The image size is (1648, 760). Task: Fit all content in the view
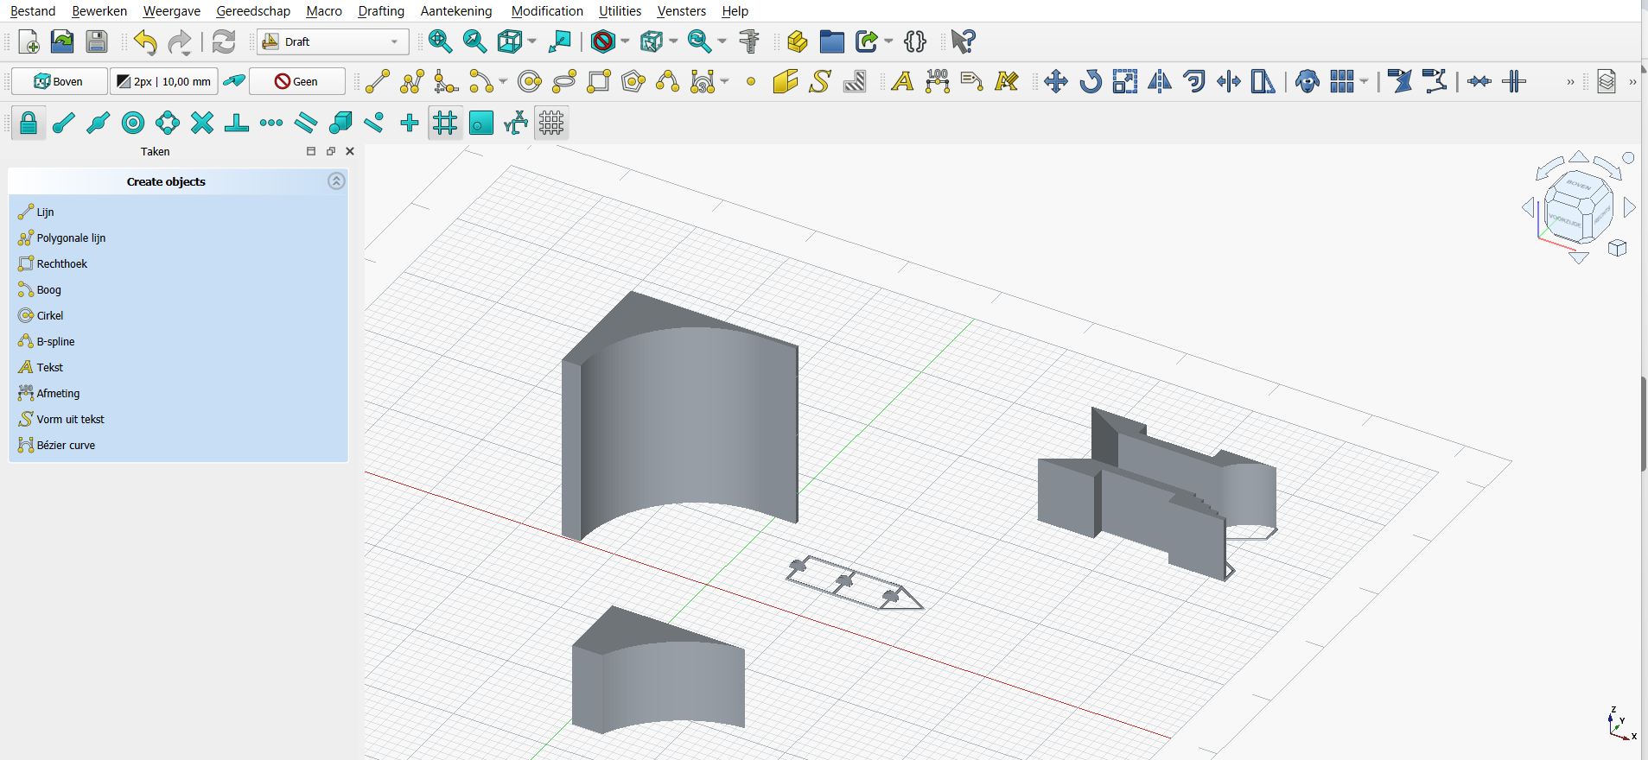point(440,41)
